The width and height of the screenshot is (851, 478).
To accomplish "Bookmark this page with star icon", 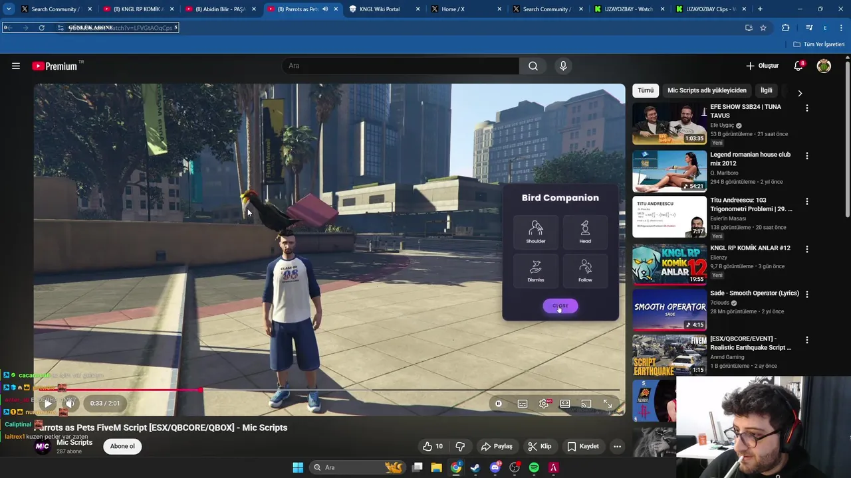I will click(763, 28).
